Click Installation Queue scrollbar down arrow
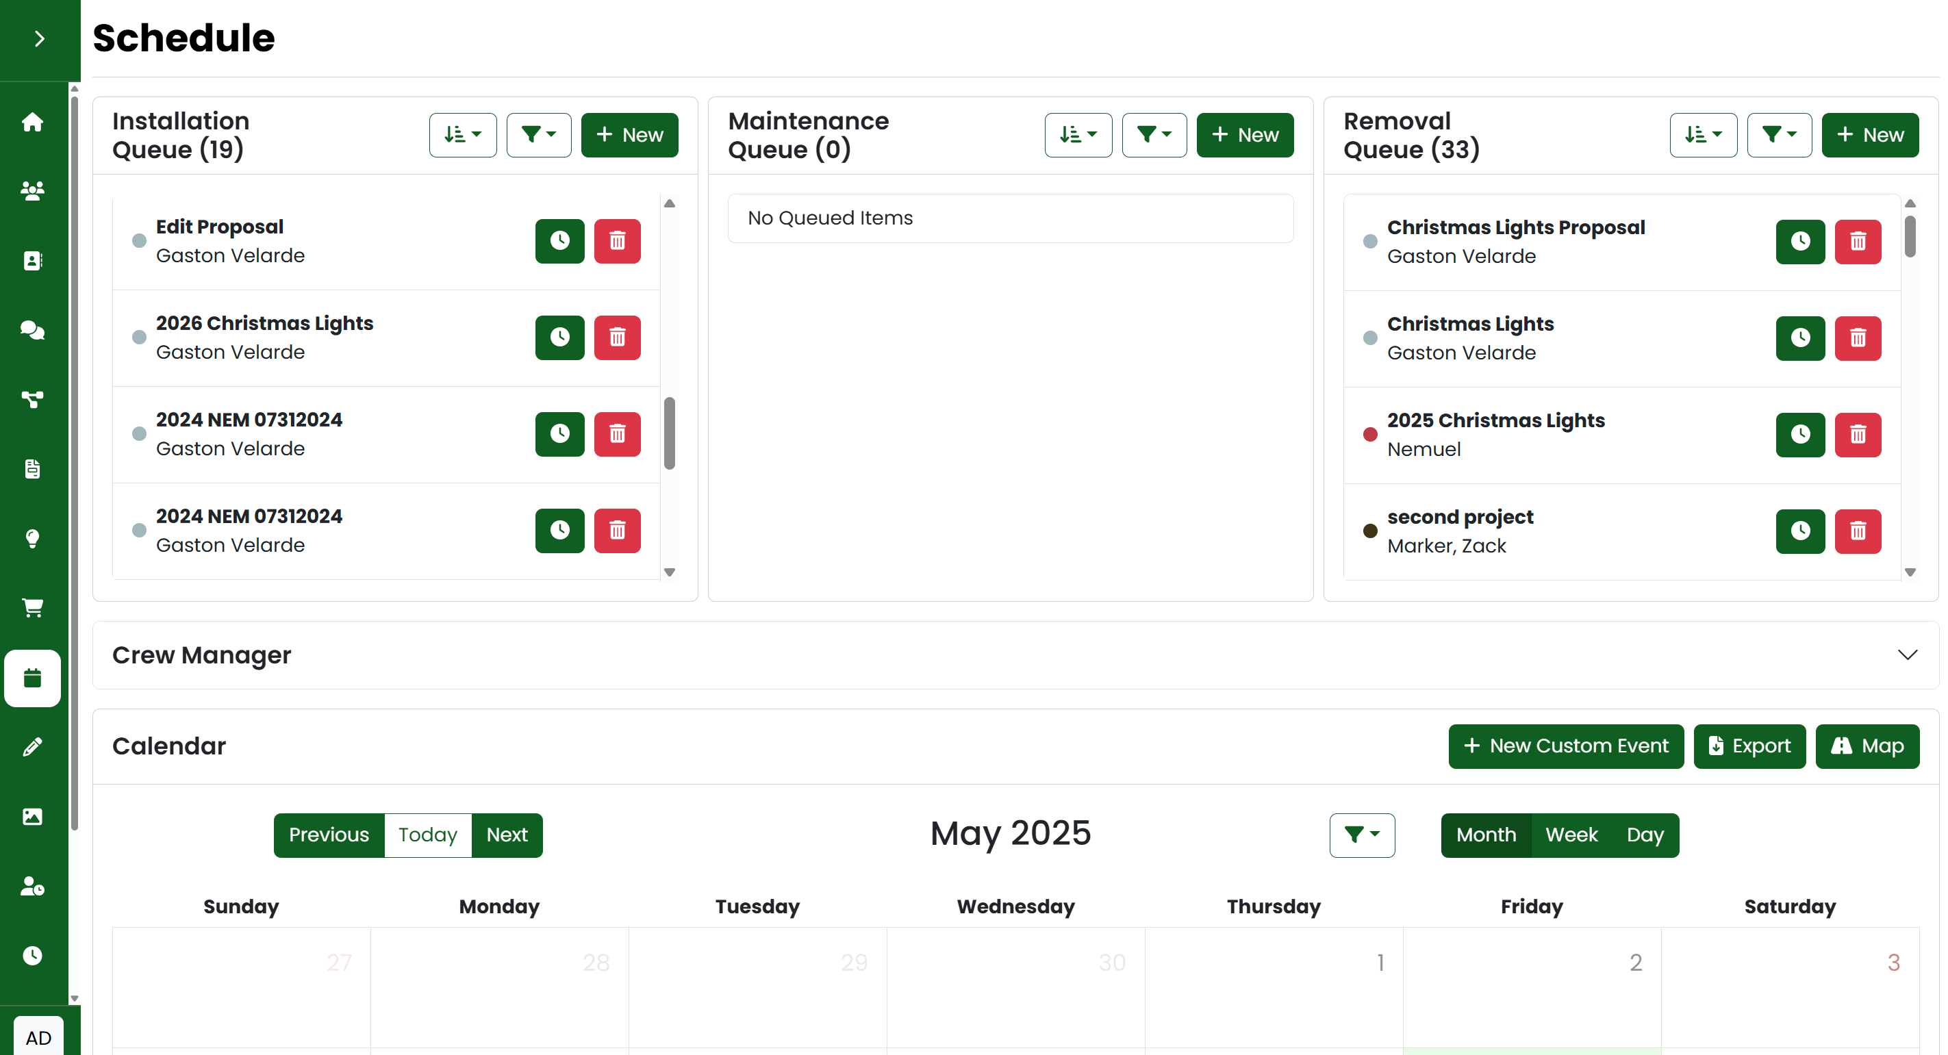 tap(669, 572)
